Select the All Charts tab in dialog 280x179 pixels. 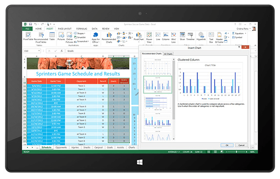(168, 53)
